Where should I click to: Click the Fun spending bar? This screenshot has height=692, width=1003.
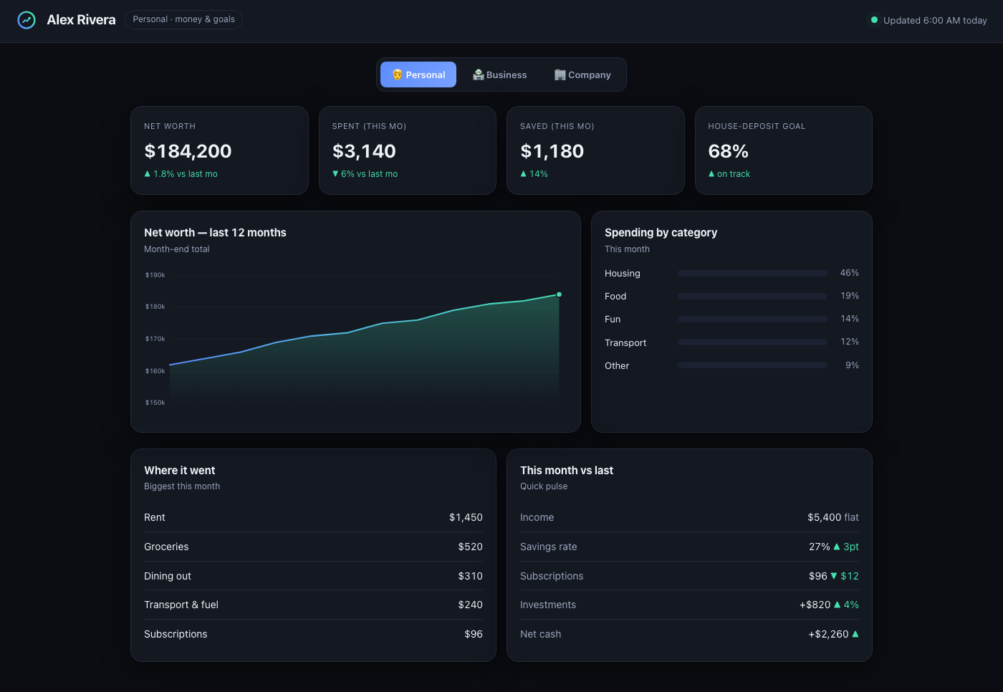[752, 319]
